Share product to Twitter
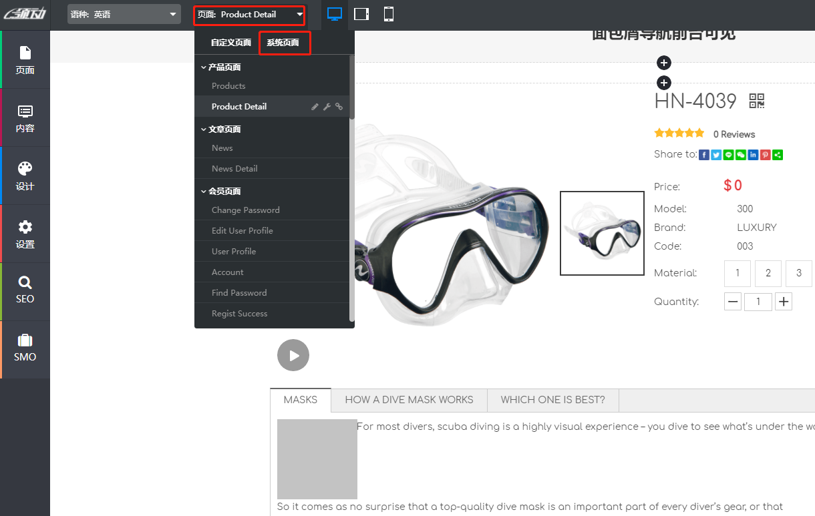The image size is (815, 516). tap(716, 155)
